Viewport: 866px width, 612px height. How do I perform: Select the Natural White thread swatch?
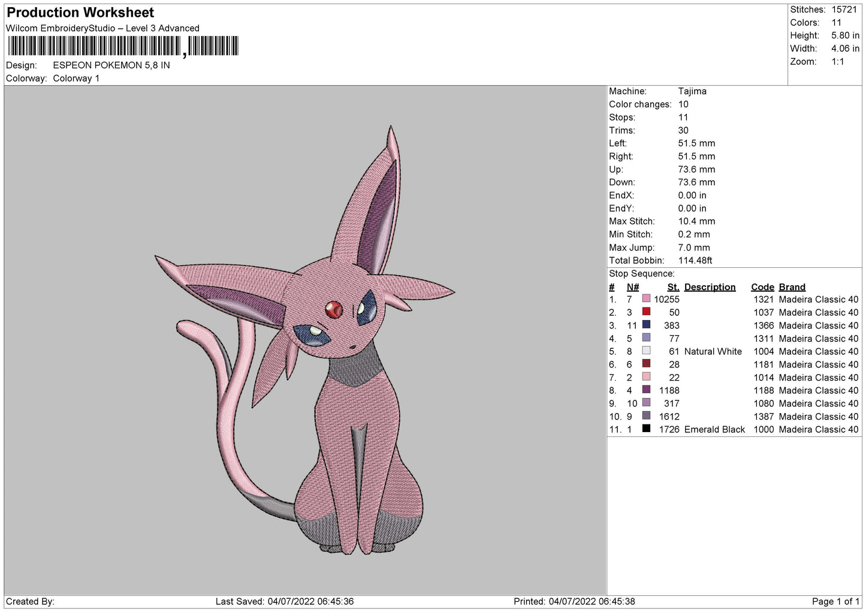coord(646,351)
